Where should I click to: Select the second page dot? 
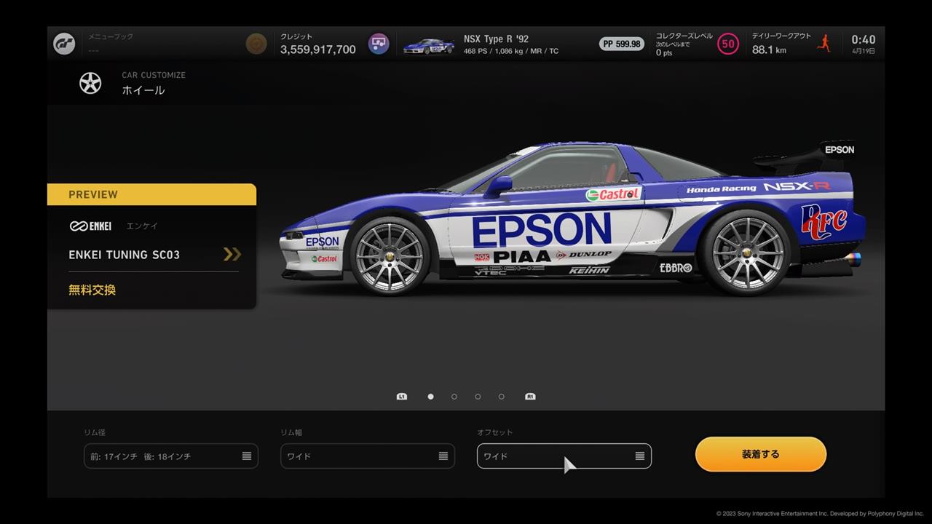pos(454,397)
